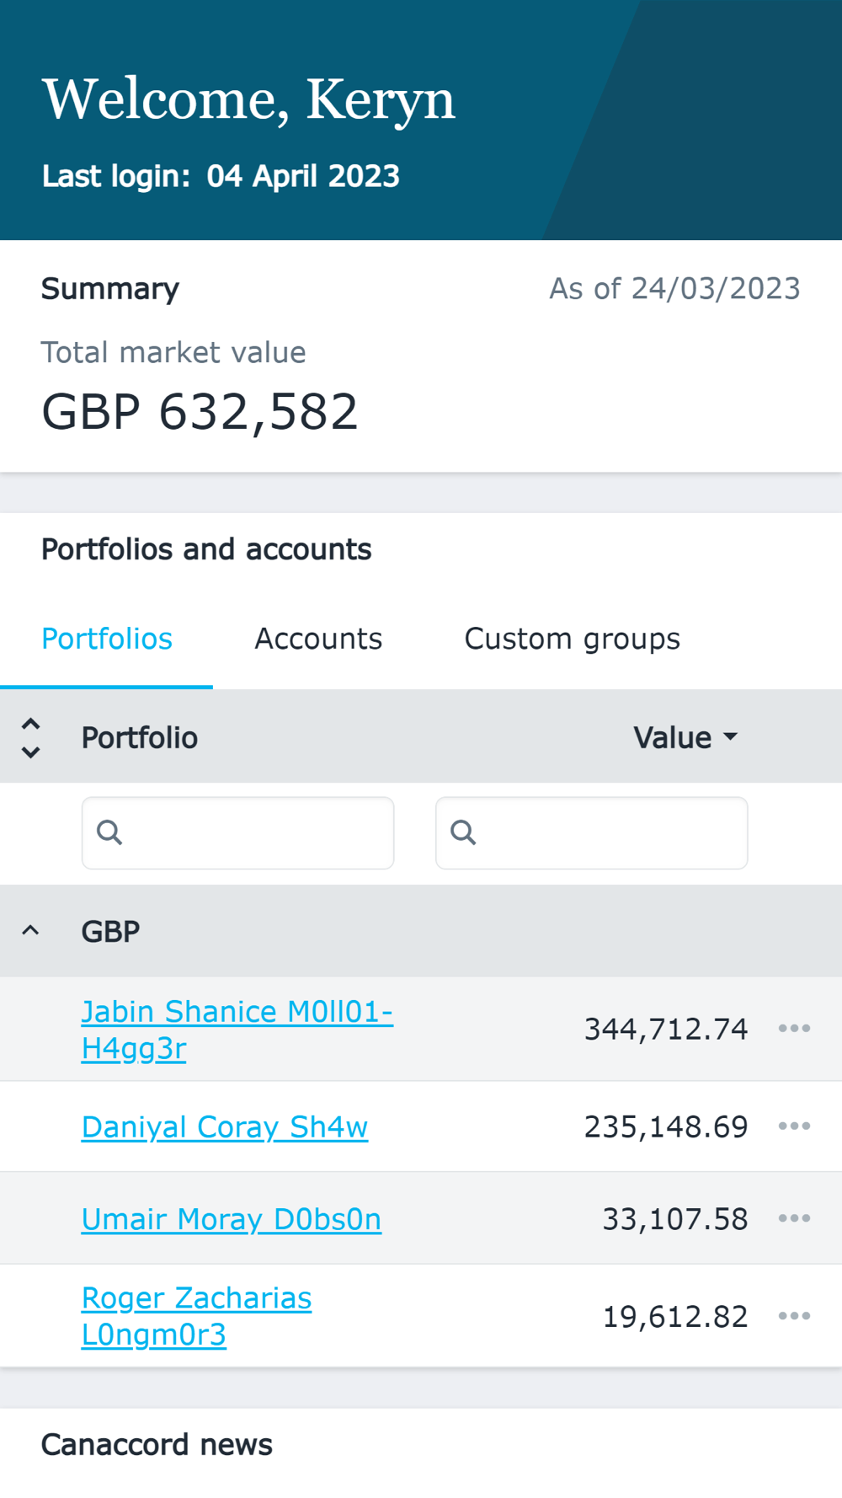Viewport: 842px width, 1498px height.
Task: Open Roger Zacharias L0ngm0r3 portfolio link
Action: click(196, 1298)
